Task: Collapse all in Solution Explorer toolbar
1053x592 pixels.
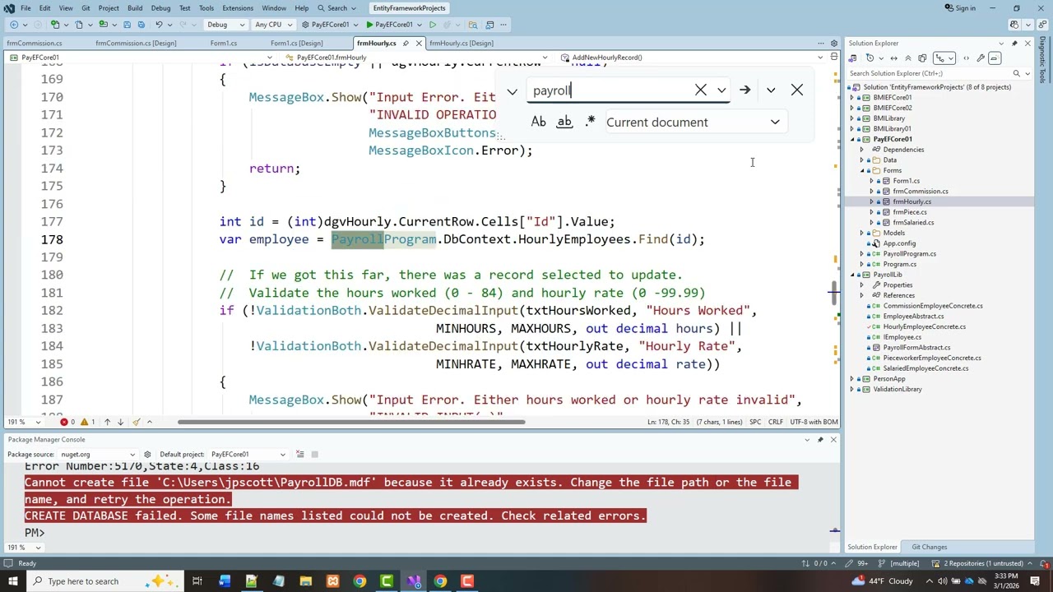Action: coord(907,58)
